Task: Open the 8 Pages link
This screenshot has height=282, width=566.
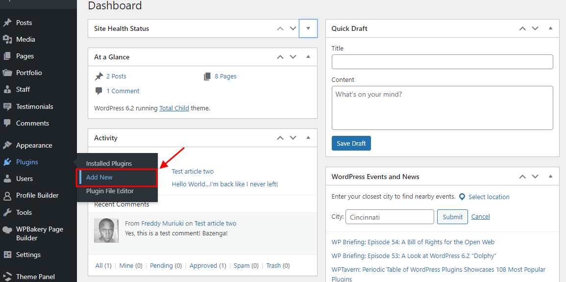Action: (x=225, y=77)
